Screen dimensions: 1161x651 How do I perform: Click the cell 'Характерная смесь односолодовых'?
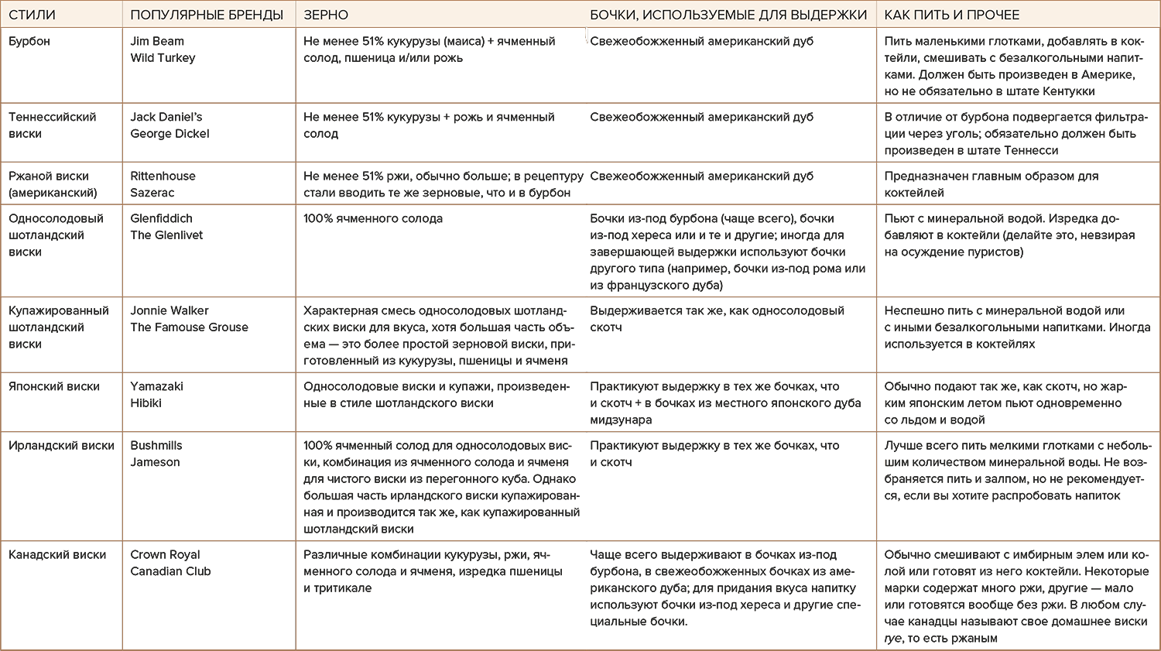click(439, 336)
